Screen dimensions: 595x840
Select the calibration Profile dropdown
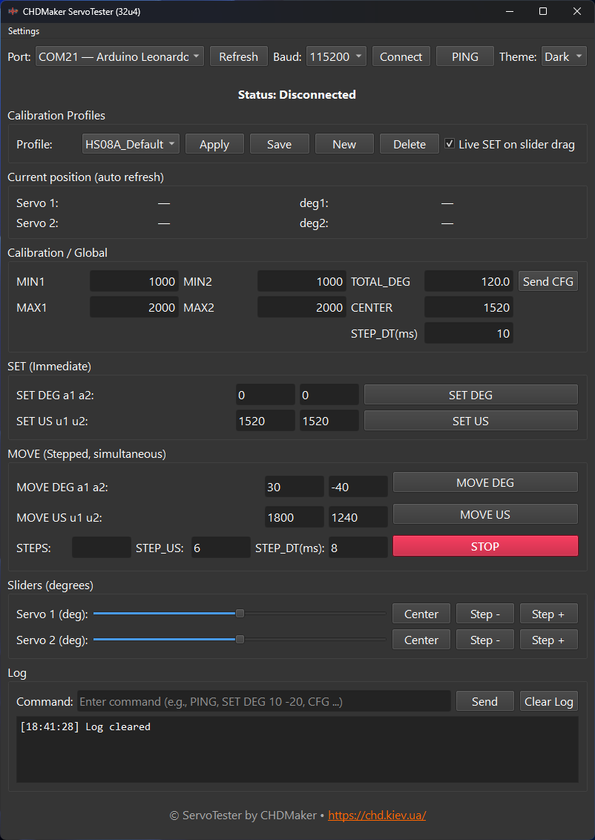pos(131,144)
